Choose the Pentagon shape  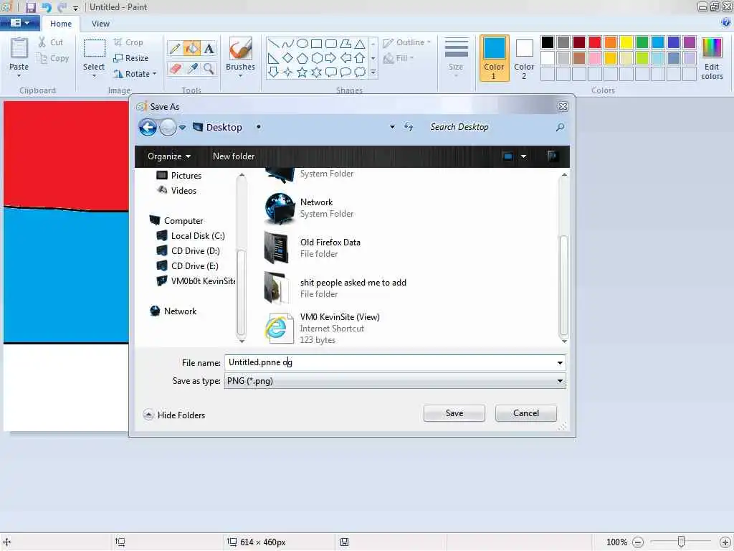[302, 58]
